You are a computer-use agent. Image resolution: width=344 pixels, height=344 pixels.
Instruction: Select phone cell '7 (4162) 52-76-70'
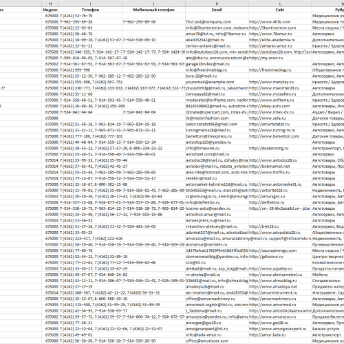pyautogui.click(x=90, y=16)
